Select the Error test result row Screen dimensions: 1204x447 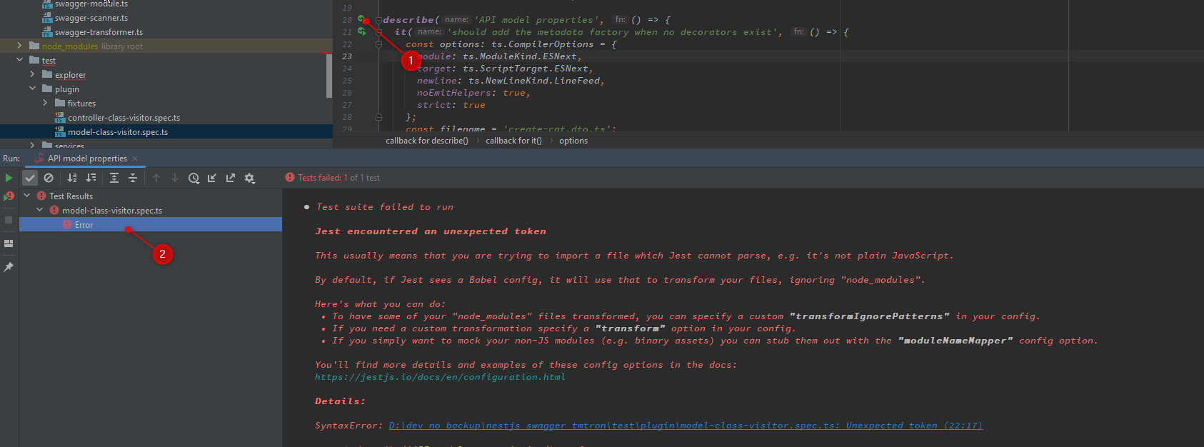tap(151, 224)
